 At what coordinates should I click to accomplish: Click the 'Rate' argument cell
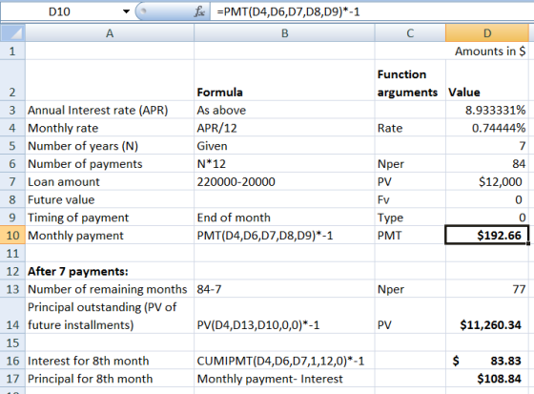410,128
